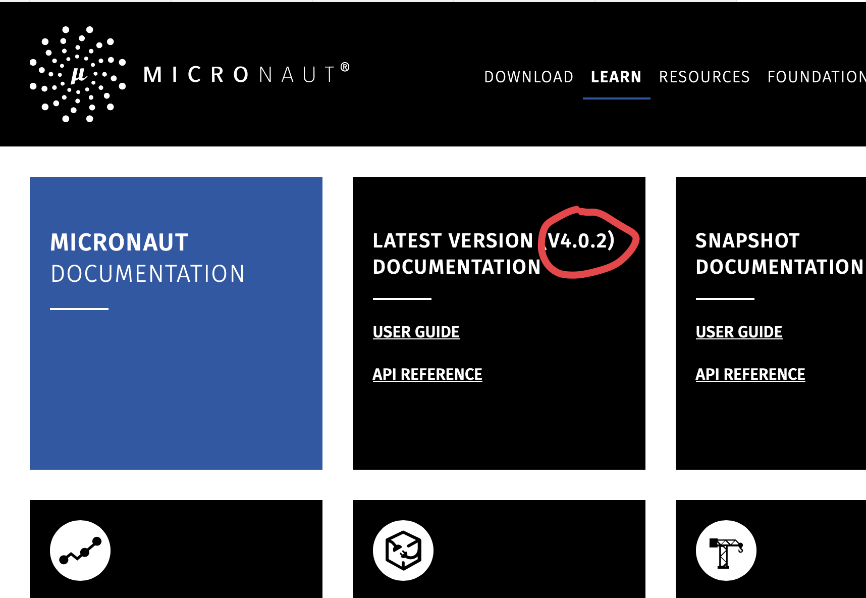Viewport: 866px width, 598px height.
Task: Open the FOUNDATION navigation item
Action: tap(815, 77)
